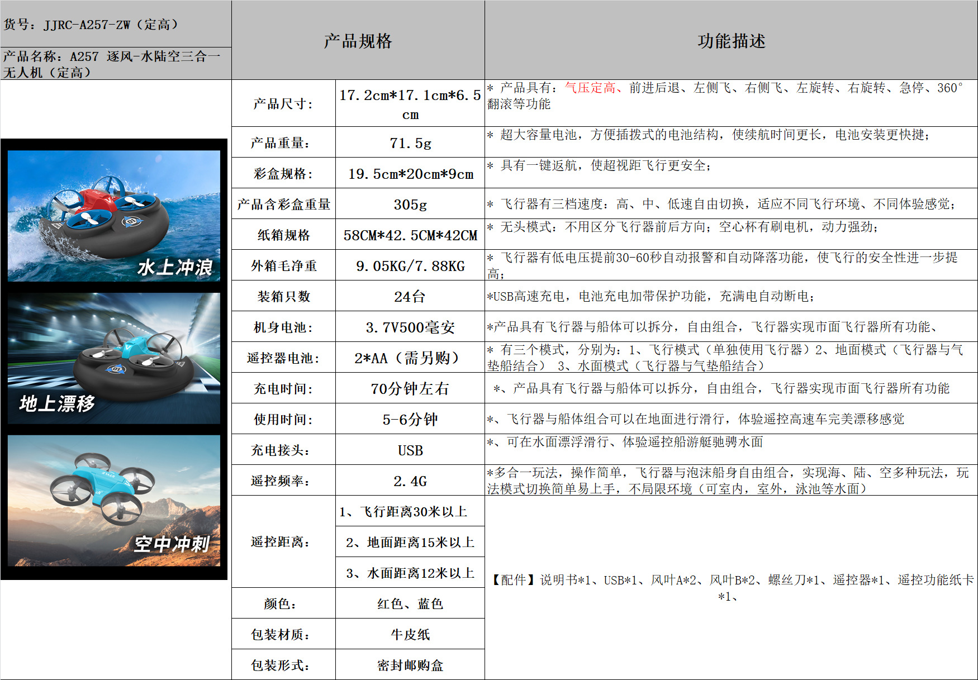Click the 71.5g weight value
This screenshot has height=680, width=978.
click(410, 142)
